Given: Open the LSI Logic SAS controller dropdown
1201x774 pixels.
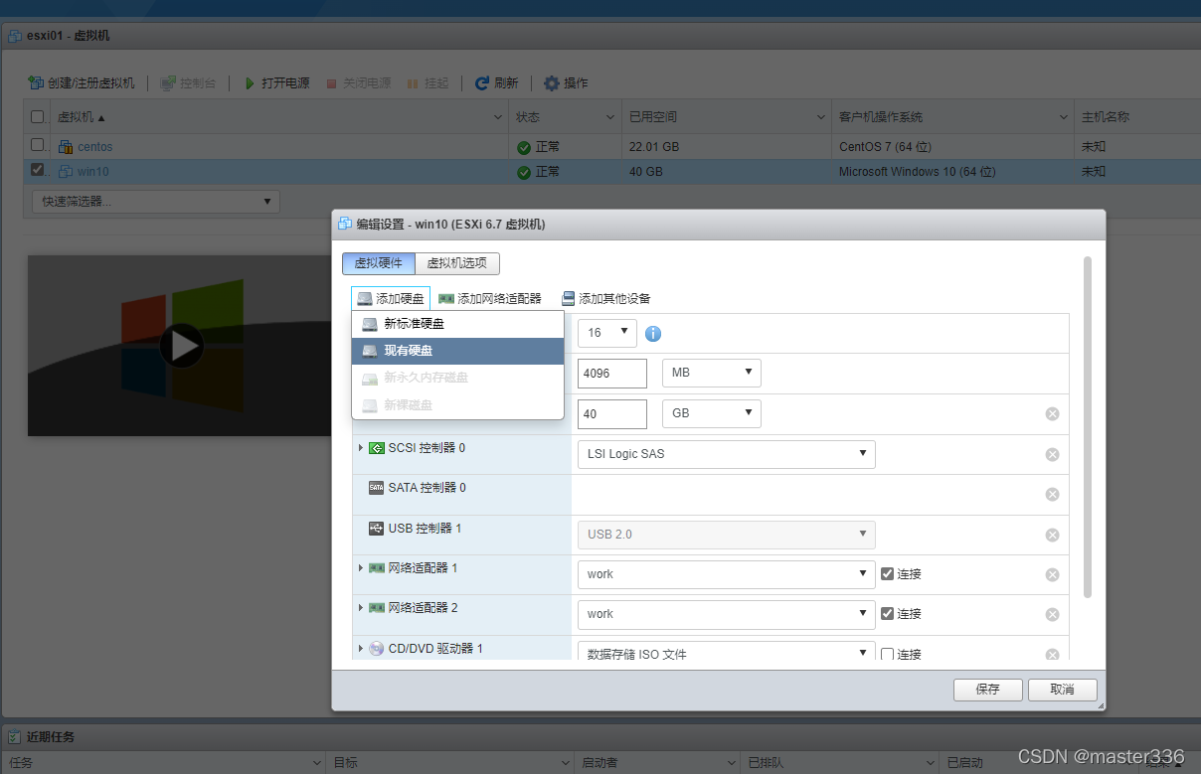Looking at the screenshot, I should [x=727, y=454].
